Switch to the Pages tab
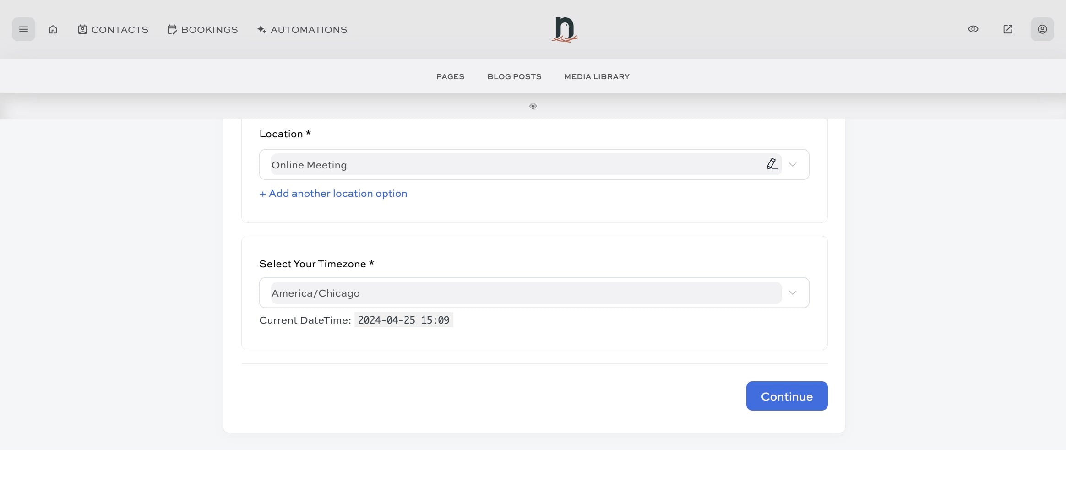The height and width of the screenshot is (498, 1066). point(450,76)
